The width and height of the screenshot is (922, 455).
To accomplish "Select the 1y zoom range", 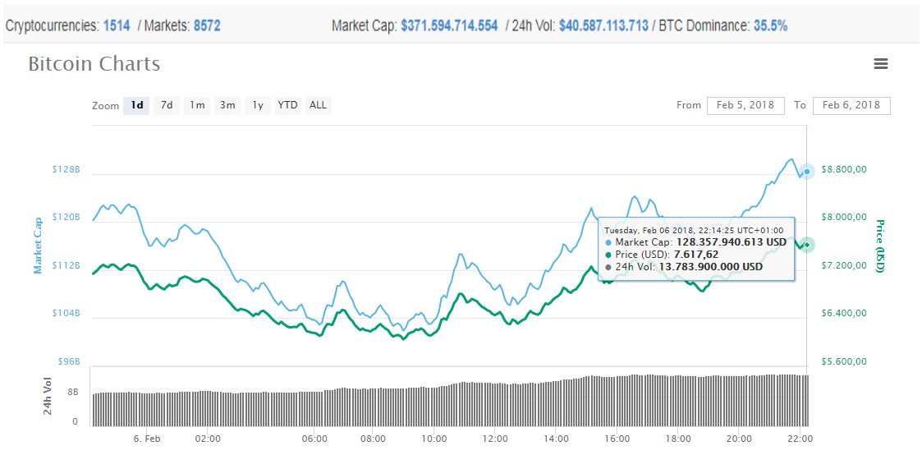I will pos(258,106).
